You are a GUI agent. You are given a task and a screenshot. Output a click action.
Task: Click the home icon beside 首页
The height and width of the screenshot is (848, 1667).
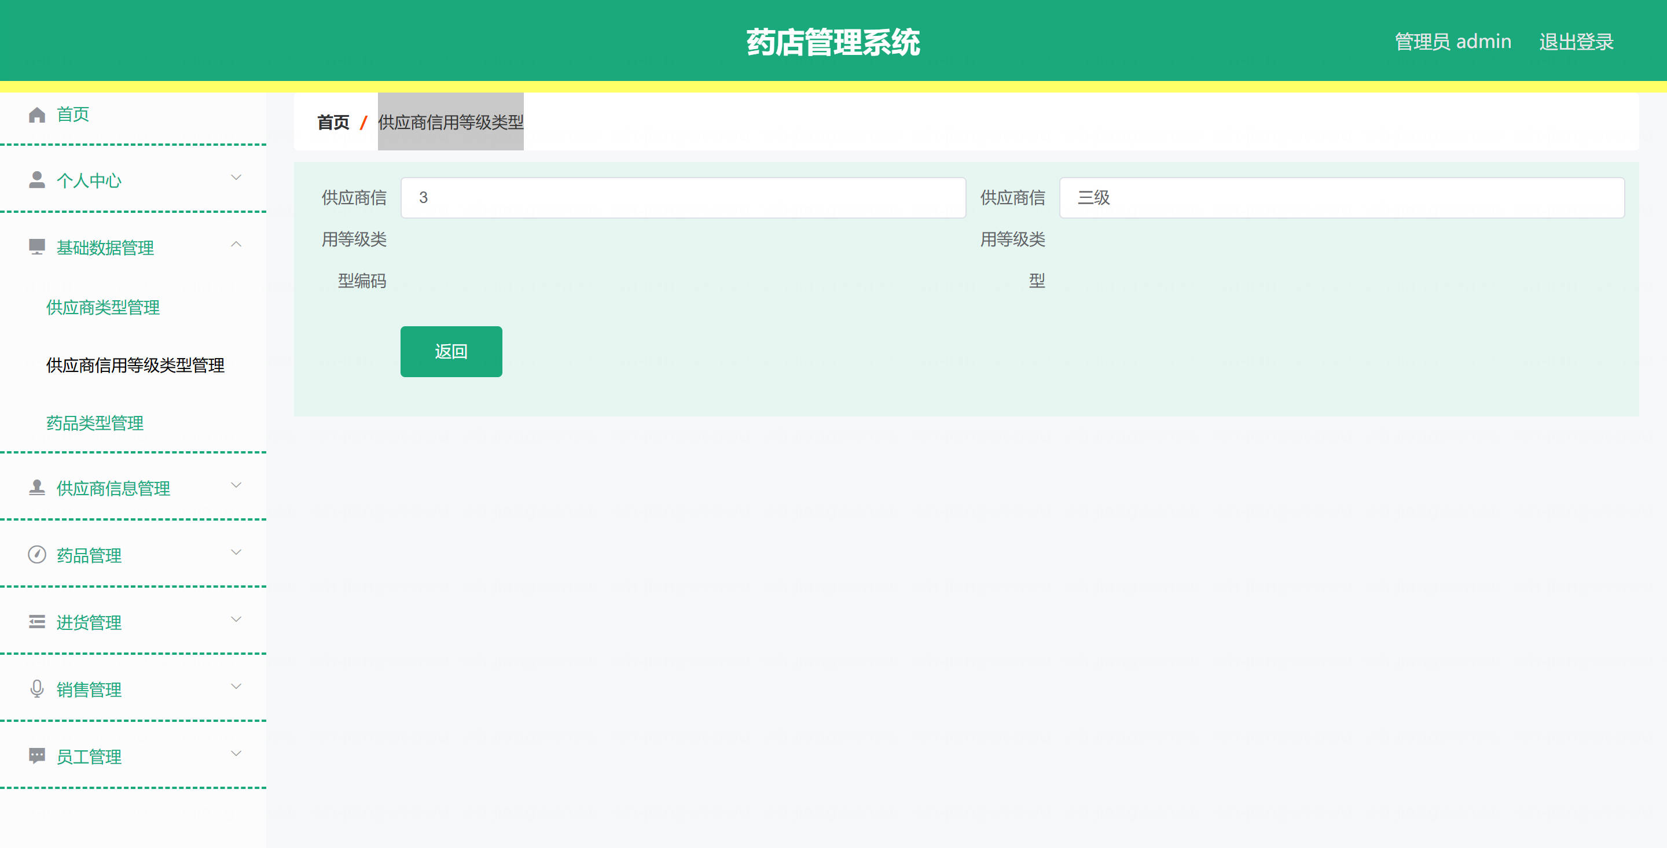pos(37,115)
